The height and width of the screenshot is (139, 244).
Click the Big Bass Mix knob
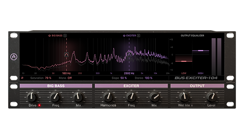coord(78,97)
